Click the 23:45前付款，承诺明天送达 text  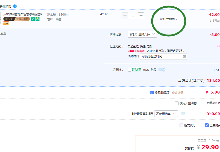point(166,51)
